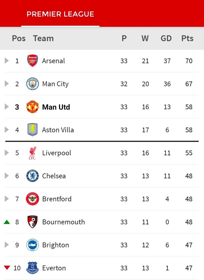Expand the Liverpool row triangle

[x=7, y=153]
